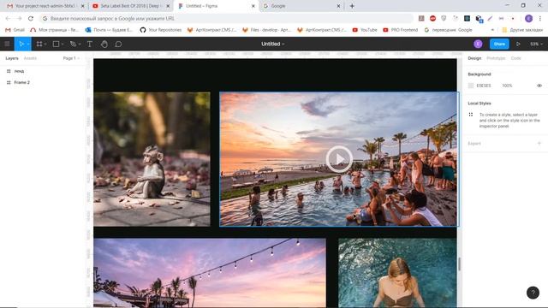Open the Chrome profile avatar
The width and height of the screenshot is (548, 308).
(x=528, y=19)
